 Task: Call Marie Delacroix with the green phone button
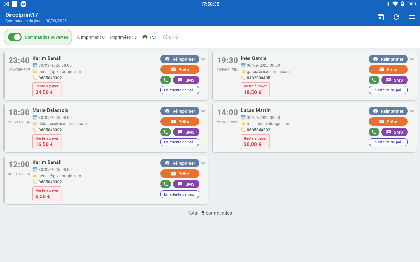[166, 132]
